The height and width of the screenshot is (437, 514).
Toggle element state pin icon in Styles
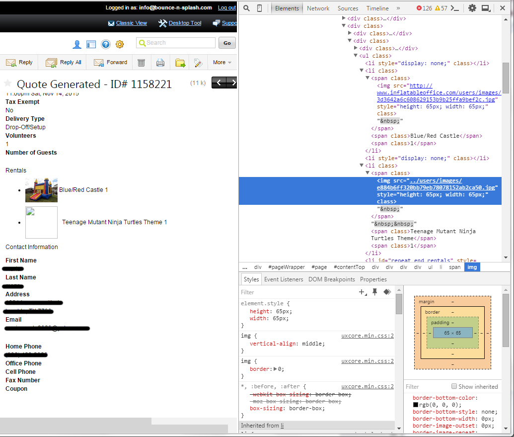(375, 292)
